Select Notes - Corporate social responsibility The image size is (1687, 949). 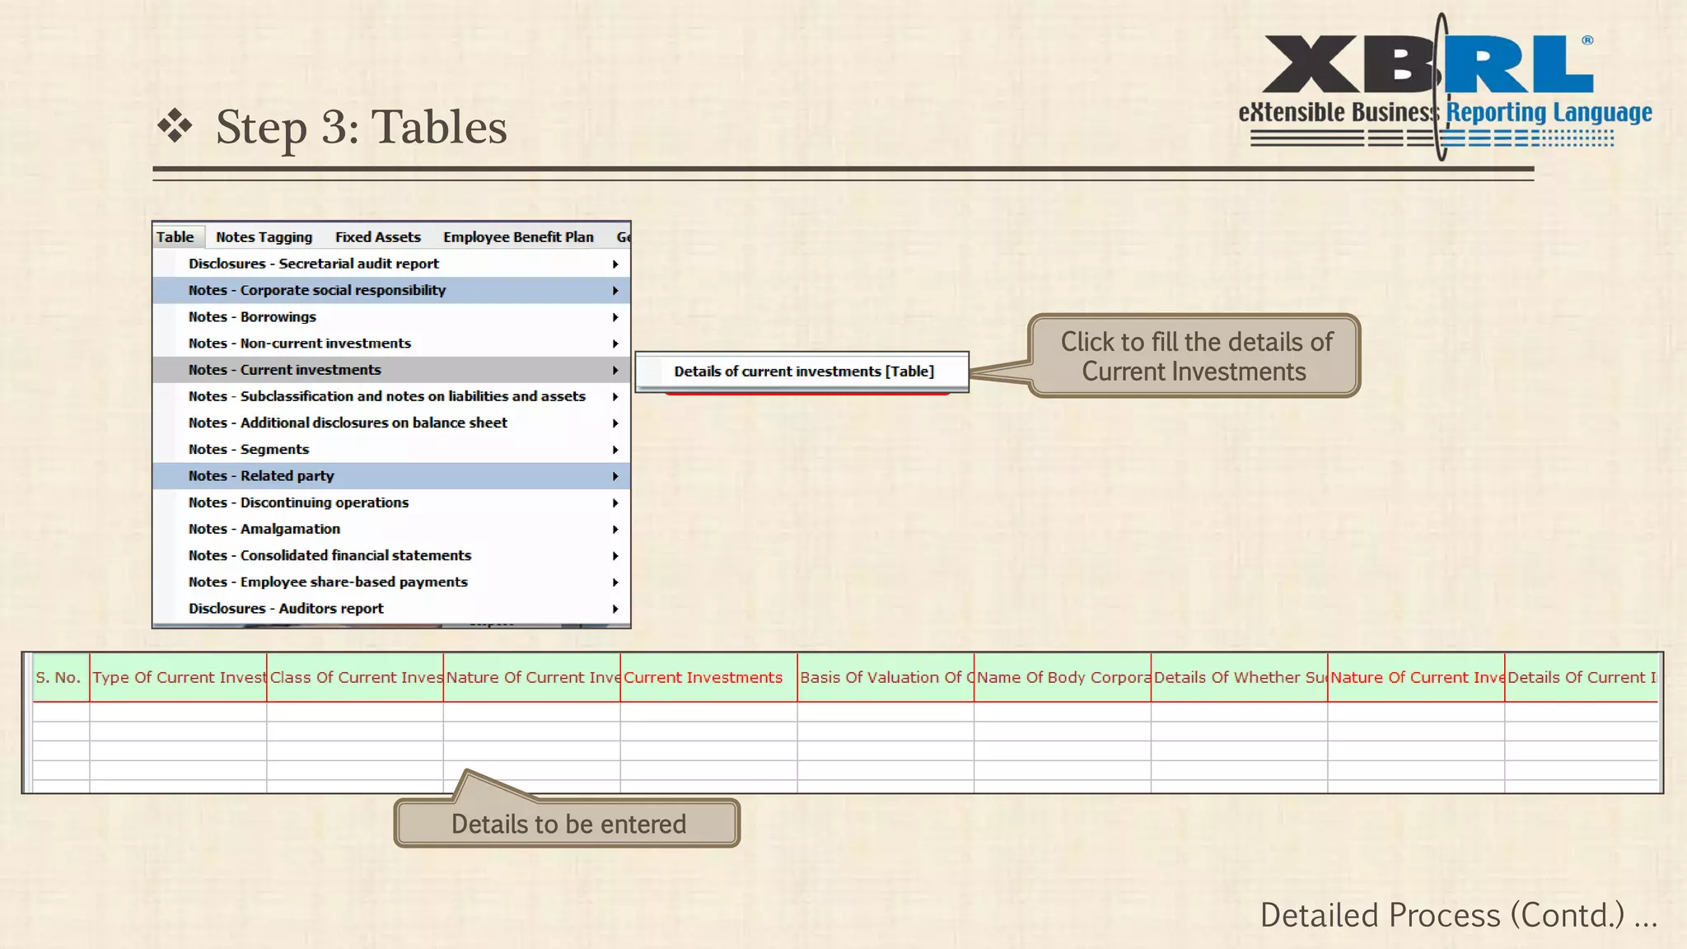[391, 290]
